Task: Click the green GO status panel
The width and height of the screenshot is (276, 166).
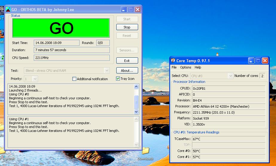Action: [61, 28]
